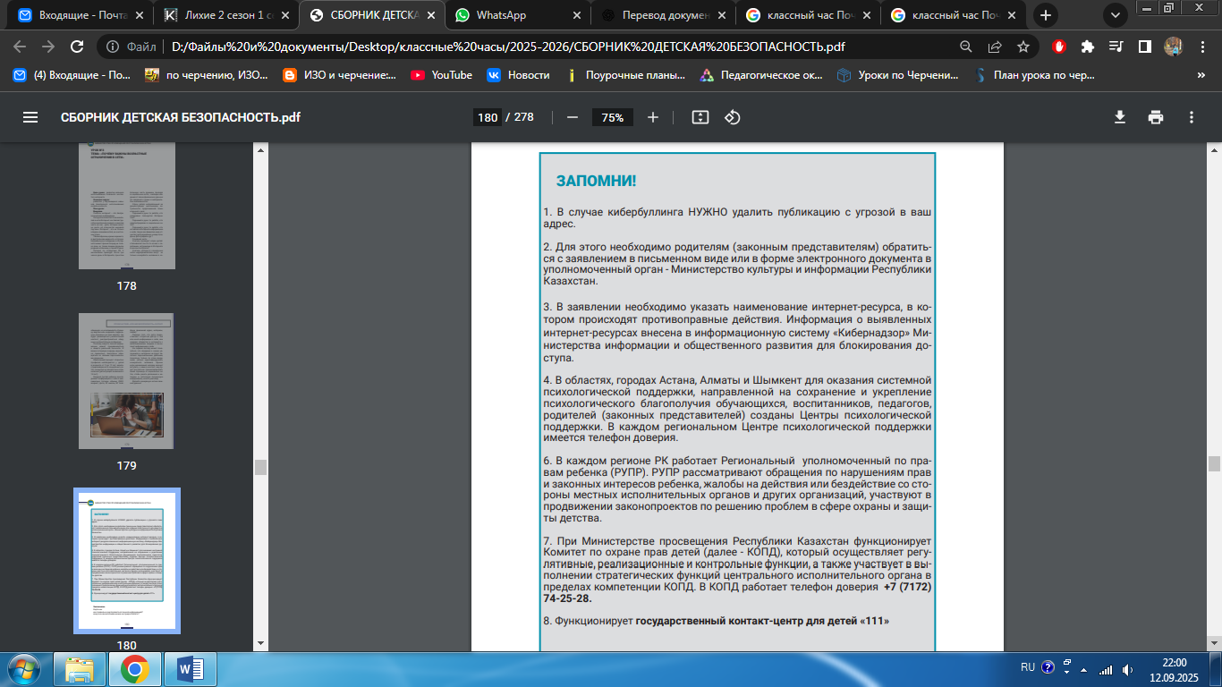This screenshot has height=687, width=1222.
Task: Open the volume speaker control
Action: 1129,669
